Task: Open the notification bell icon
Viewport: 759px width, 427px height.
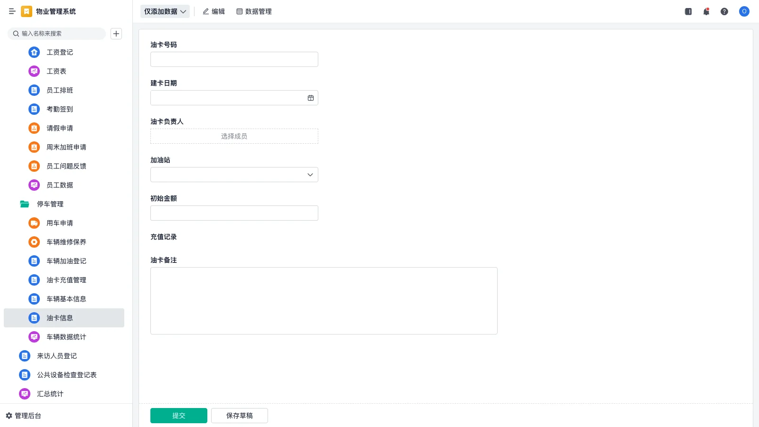Action: (x=706, y=11)
